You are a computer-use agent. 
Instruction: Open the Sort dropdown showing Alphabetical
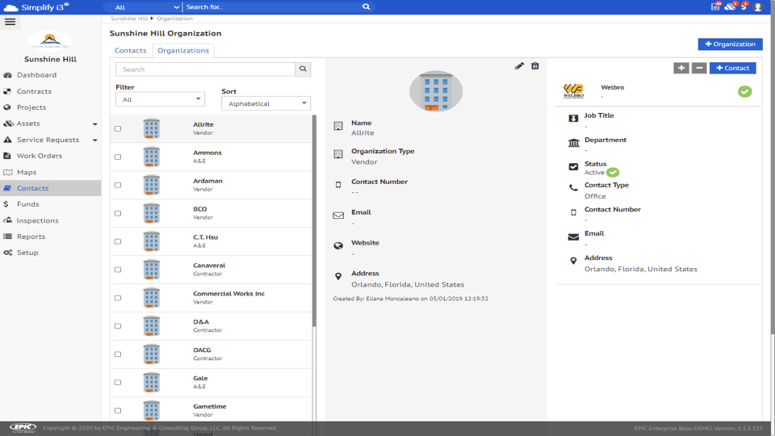[266, 103]
